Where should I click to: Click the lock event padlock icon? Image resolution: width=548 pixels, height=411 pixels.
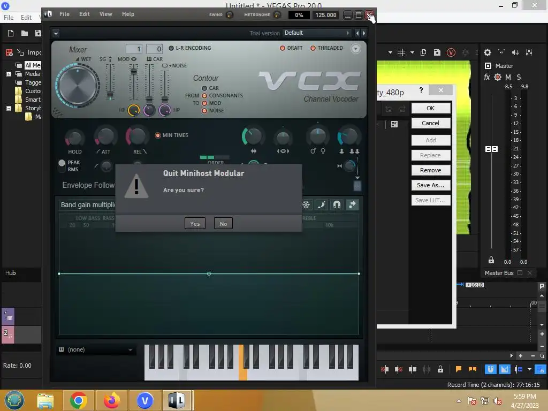click(440, 369)
